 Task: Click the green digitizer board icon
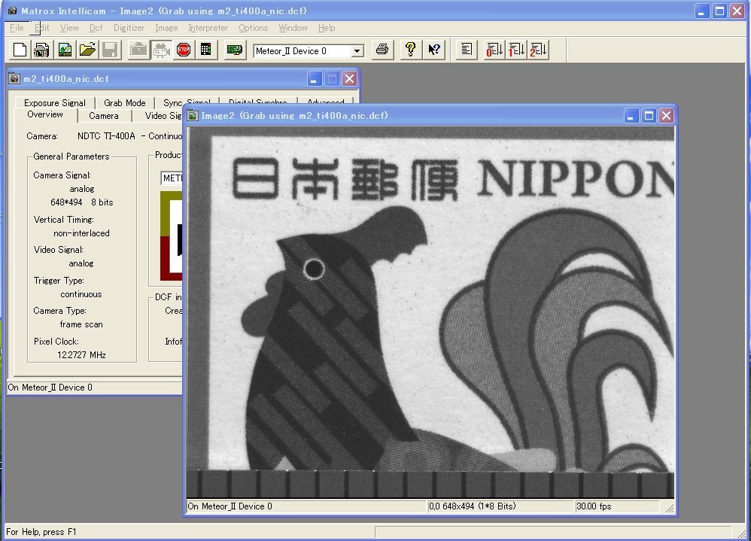(x=235, y=50)
